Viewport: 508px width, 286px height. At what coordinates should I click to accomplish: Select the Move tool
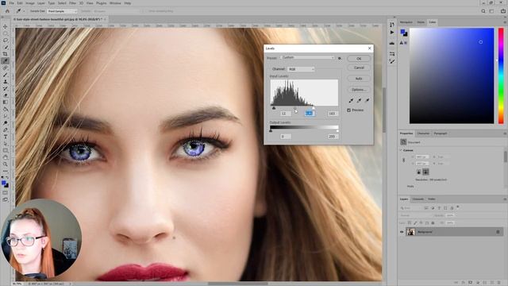[x=6, y=26]
